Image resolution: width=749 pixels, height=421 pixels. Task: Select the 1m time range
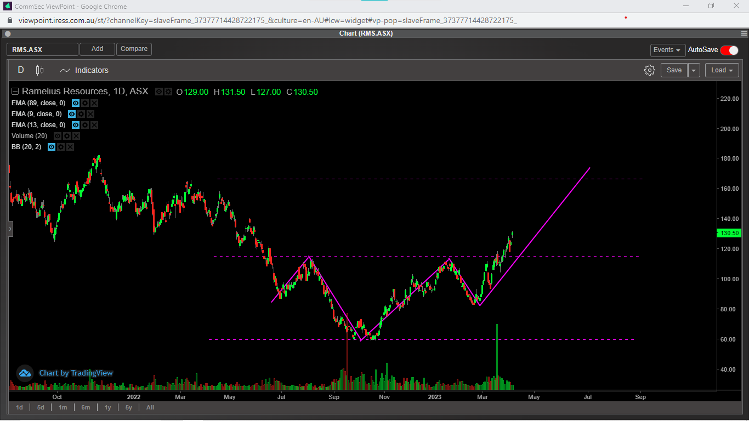[x=63, y=407]
